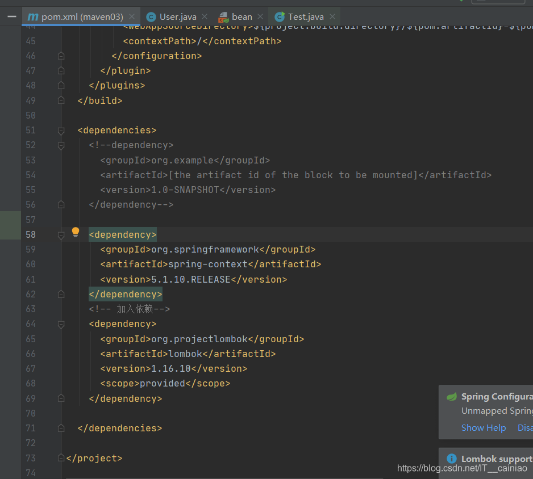The image size is (533, 479).
Task: Click the runnable class icon on Test.java tab
Action: 280,16
